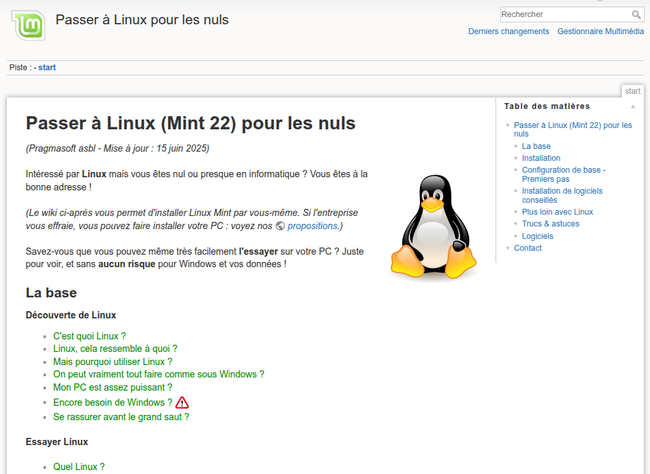Open Linux, cela ressemble à quoi ? link
650x474 pixels.
(115, 349)
